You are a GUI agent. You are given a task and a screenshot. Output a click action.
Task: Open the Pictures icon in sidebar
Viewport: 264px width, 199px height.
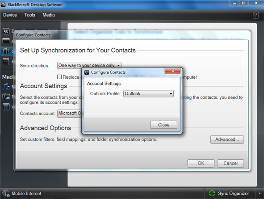coord(6,97)
